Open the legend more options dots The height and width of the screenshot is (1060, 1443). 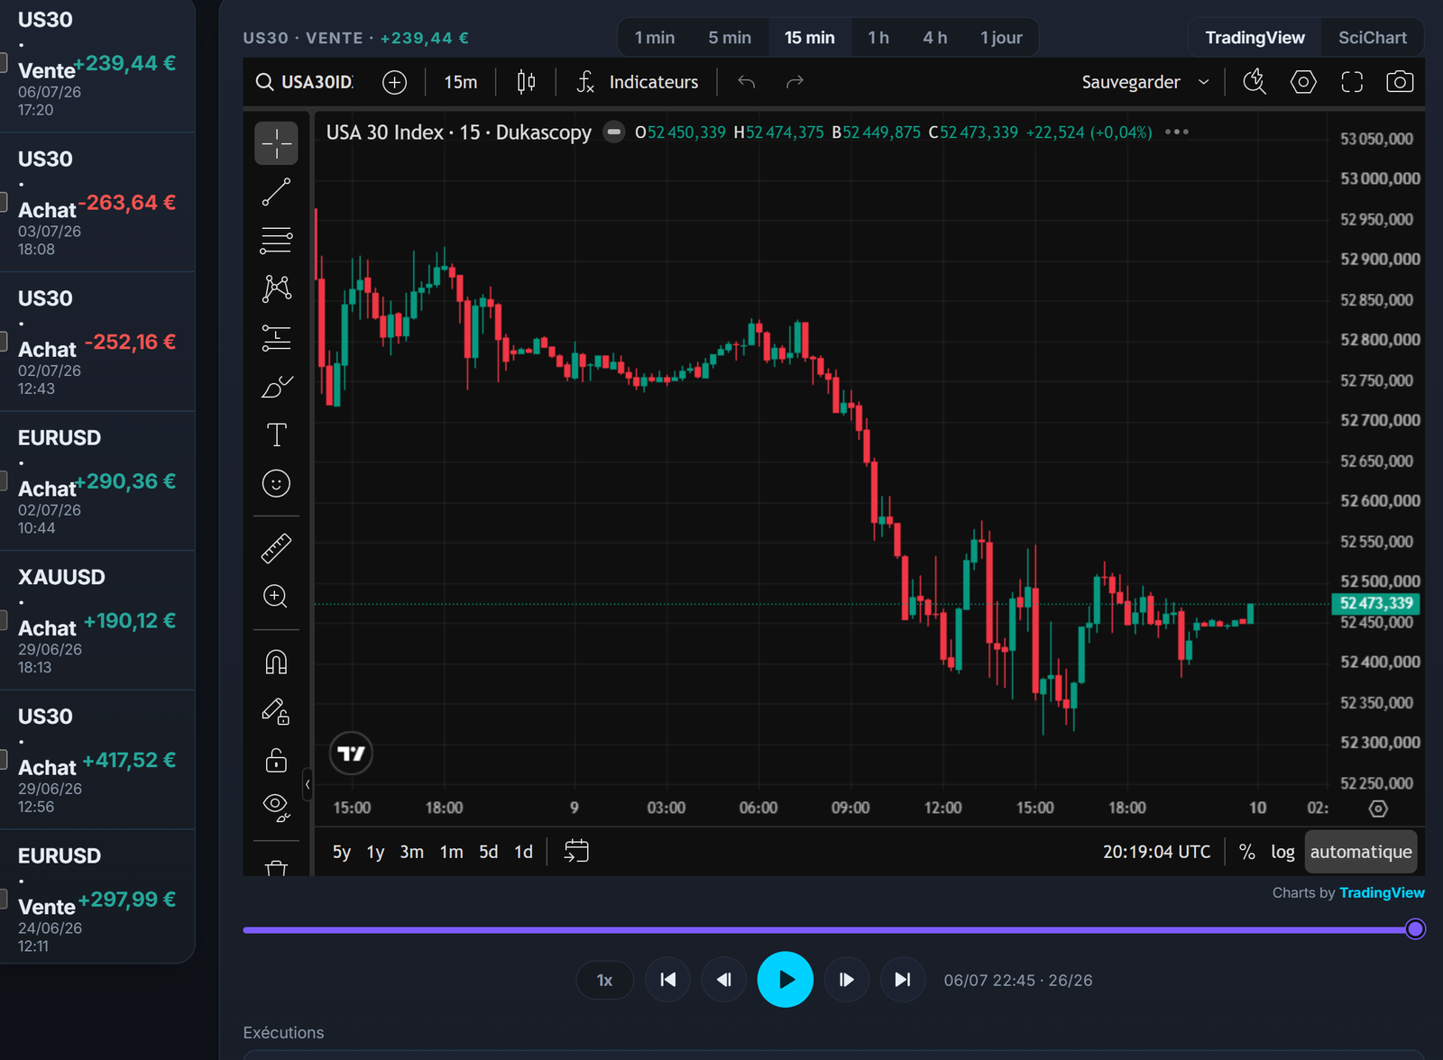(x=1177, y=132)
